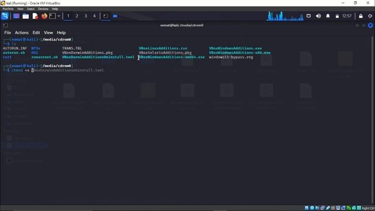Click VBoxDarwinAdditionsUninstall.tool in the ls output
The image size is (375, 211).
click(98, 57)
